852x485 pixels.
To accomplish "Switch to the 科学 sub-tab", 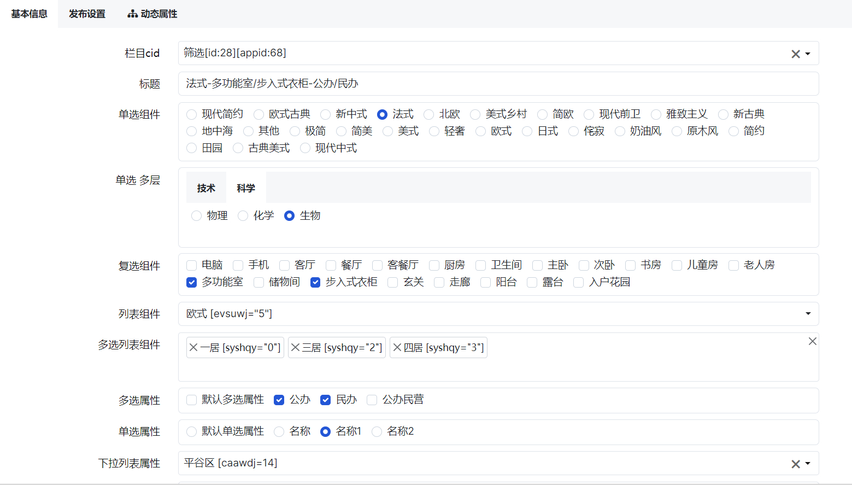I will (x=246, y=188).
